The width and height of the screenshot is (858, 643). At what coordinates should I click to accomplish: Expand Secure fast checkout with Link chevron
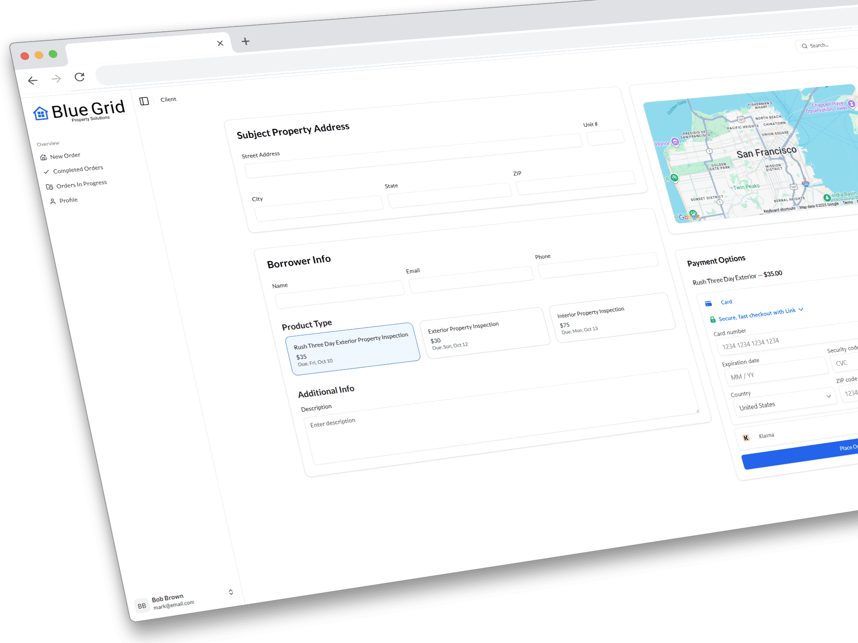(x=801, y=309)
